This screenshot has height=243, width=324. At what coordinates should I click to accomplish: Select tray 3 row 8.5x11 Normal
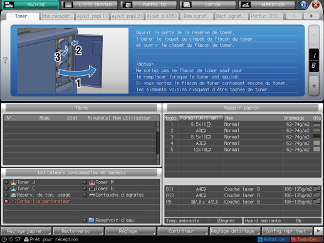point(243,137)
